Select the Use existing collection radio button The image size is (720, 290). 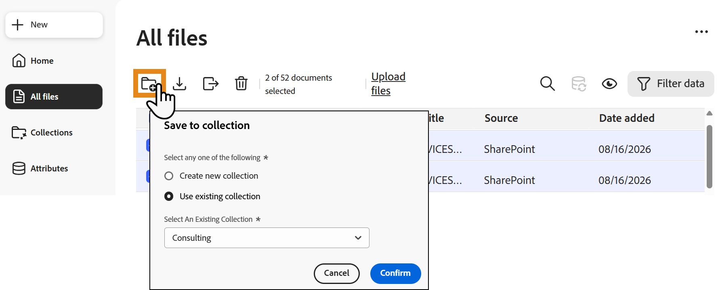(169, 196)
